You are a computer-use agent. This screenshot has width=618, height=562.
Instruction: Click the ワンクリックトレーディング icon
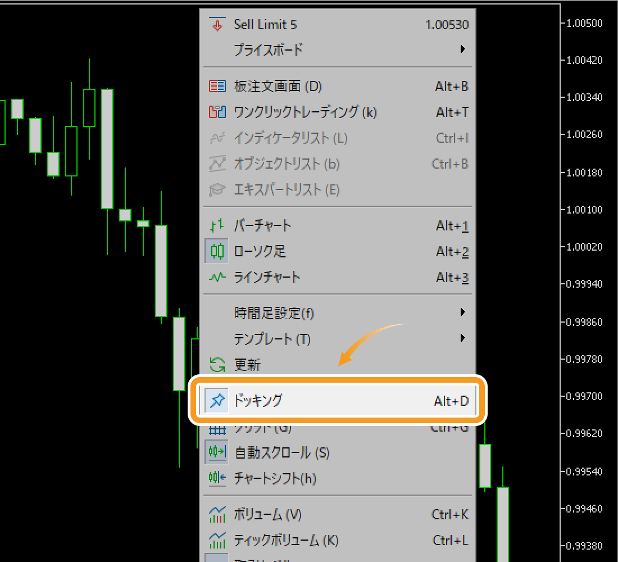[x=216, y=112]
